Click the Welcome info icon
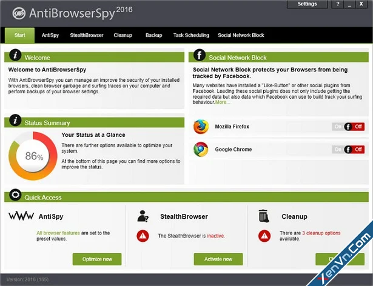The width and height of the screenshot is (373, 286). [15, 55]
